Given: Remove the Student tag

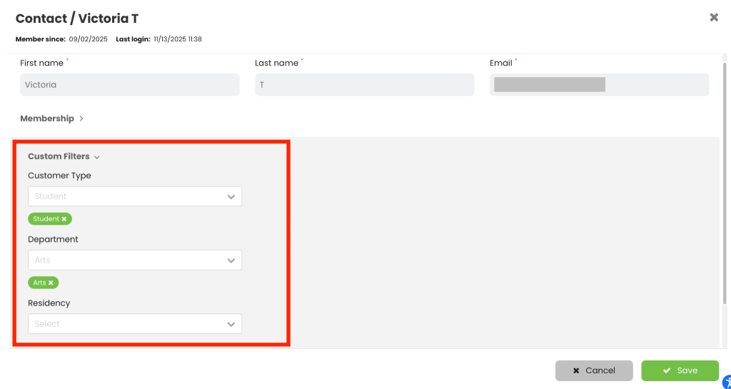Looking at the screenshot, I should 64,219.
